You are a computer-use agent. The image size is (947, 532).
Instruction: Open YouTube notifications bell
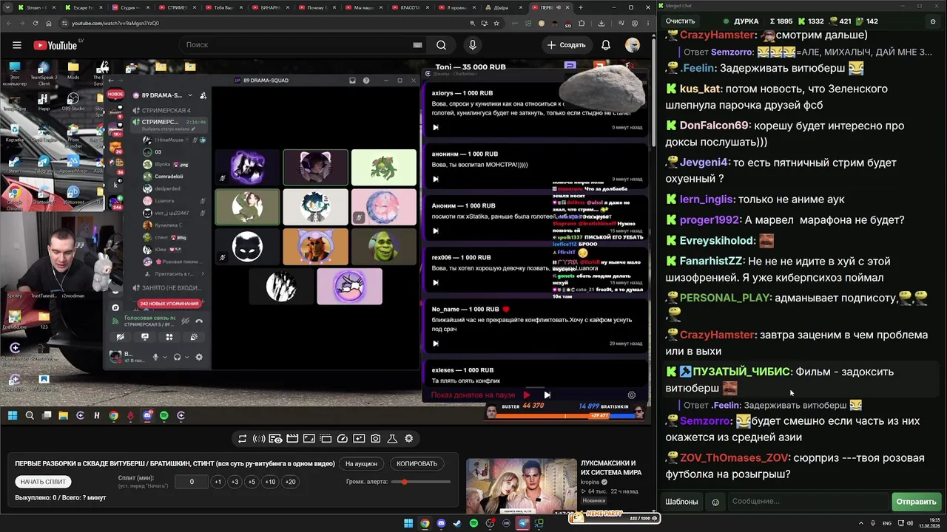(x=606, y=45)
